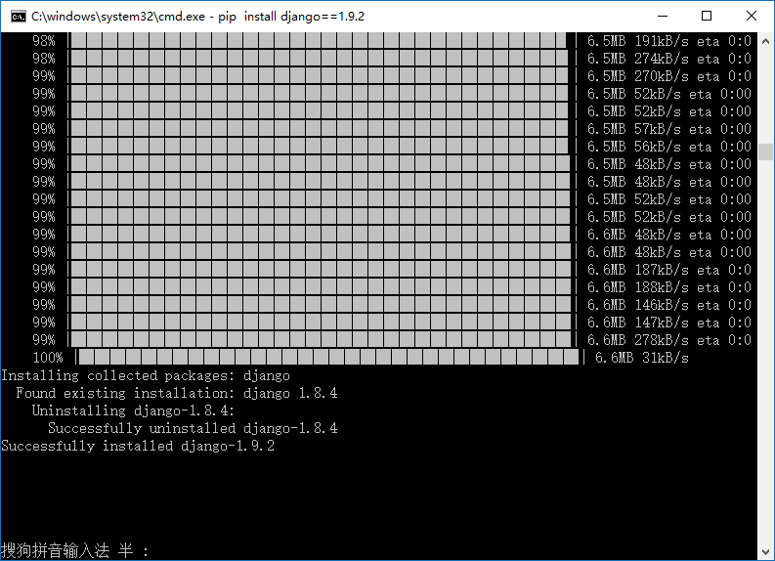Click the cmd.exe system menu icon
The image size is (775, 561).
pos(19,17)
